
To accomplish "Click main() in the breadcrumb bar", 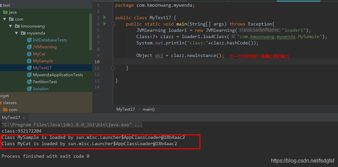I will [x=149, y=109].
